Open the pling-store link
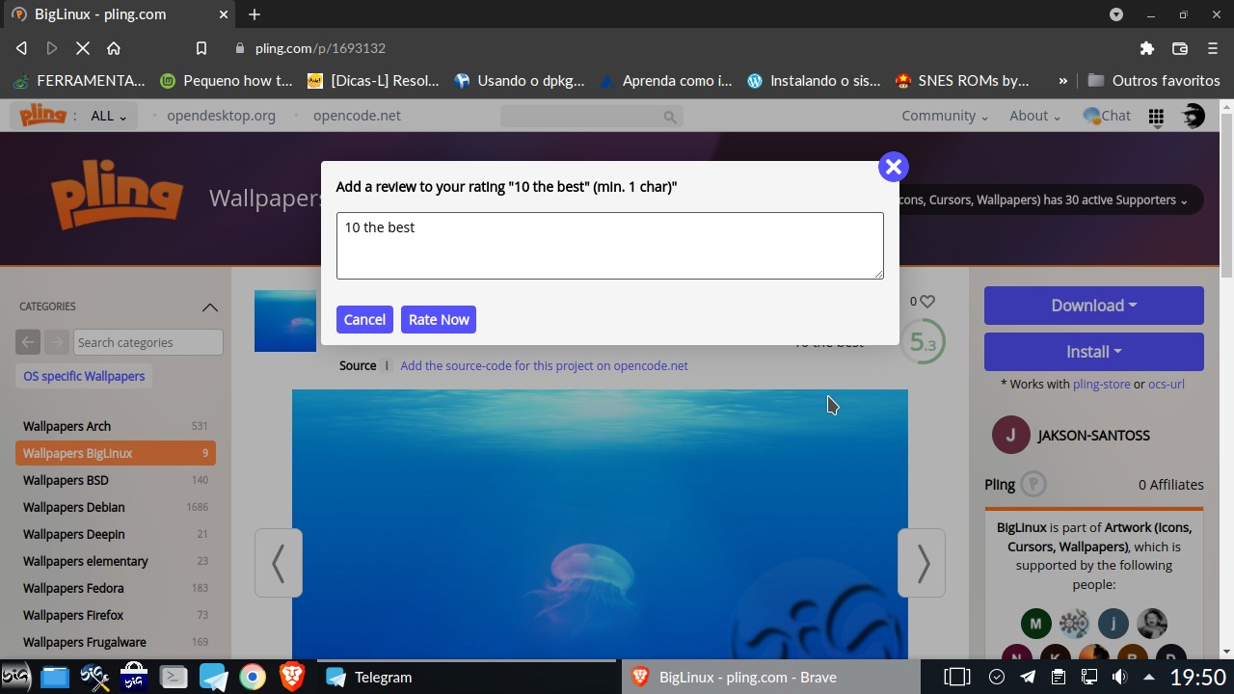 click(1101, 384)
